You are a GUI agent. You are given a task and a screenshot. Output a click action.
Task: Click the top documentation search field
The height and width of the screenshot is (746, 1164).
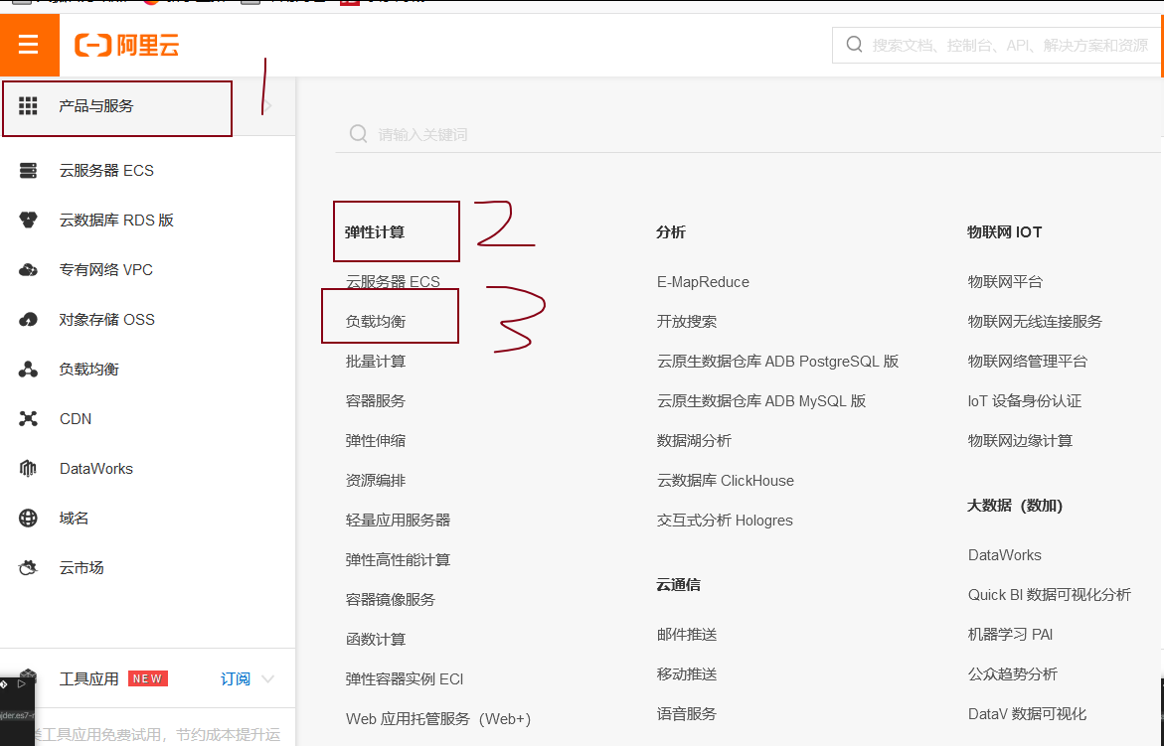(x=997, y=46)
